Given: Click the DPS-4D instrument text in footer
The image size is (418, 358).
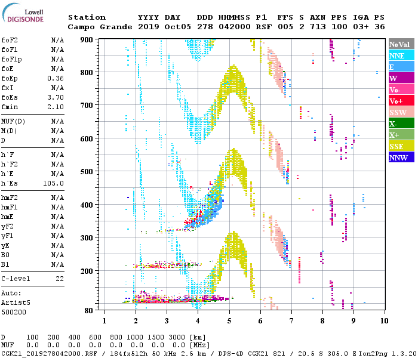Looking at the screenshot, I should (230, 354).
